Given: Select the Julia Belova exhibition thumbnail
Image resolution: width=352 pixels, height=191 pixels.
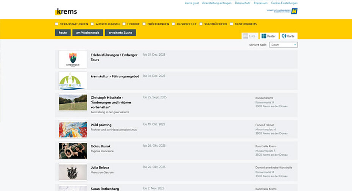Looking at the screenshot, I should pyautogui.click(x=73, y=172).
